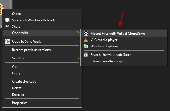The height and width of the screenshot is (111, 170).
Task: Click the Windows Defender shield icon
Action: [x=7, y=20]
